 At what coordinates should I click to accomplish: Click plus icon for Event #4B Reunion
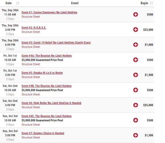(x=135, y=90)
